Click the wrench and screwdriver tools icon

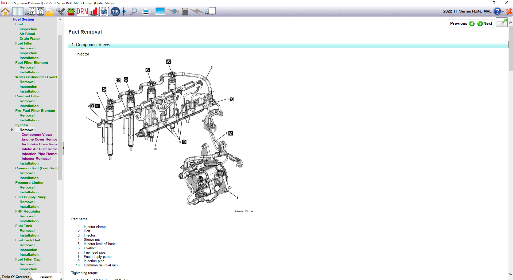pyautogui.click(x=60, y=11)
